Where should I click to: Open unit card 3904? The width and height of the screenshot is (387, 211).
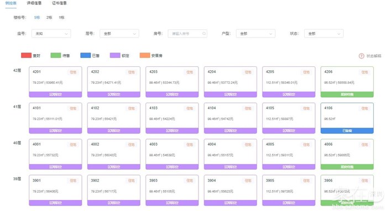[231, 191]
